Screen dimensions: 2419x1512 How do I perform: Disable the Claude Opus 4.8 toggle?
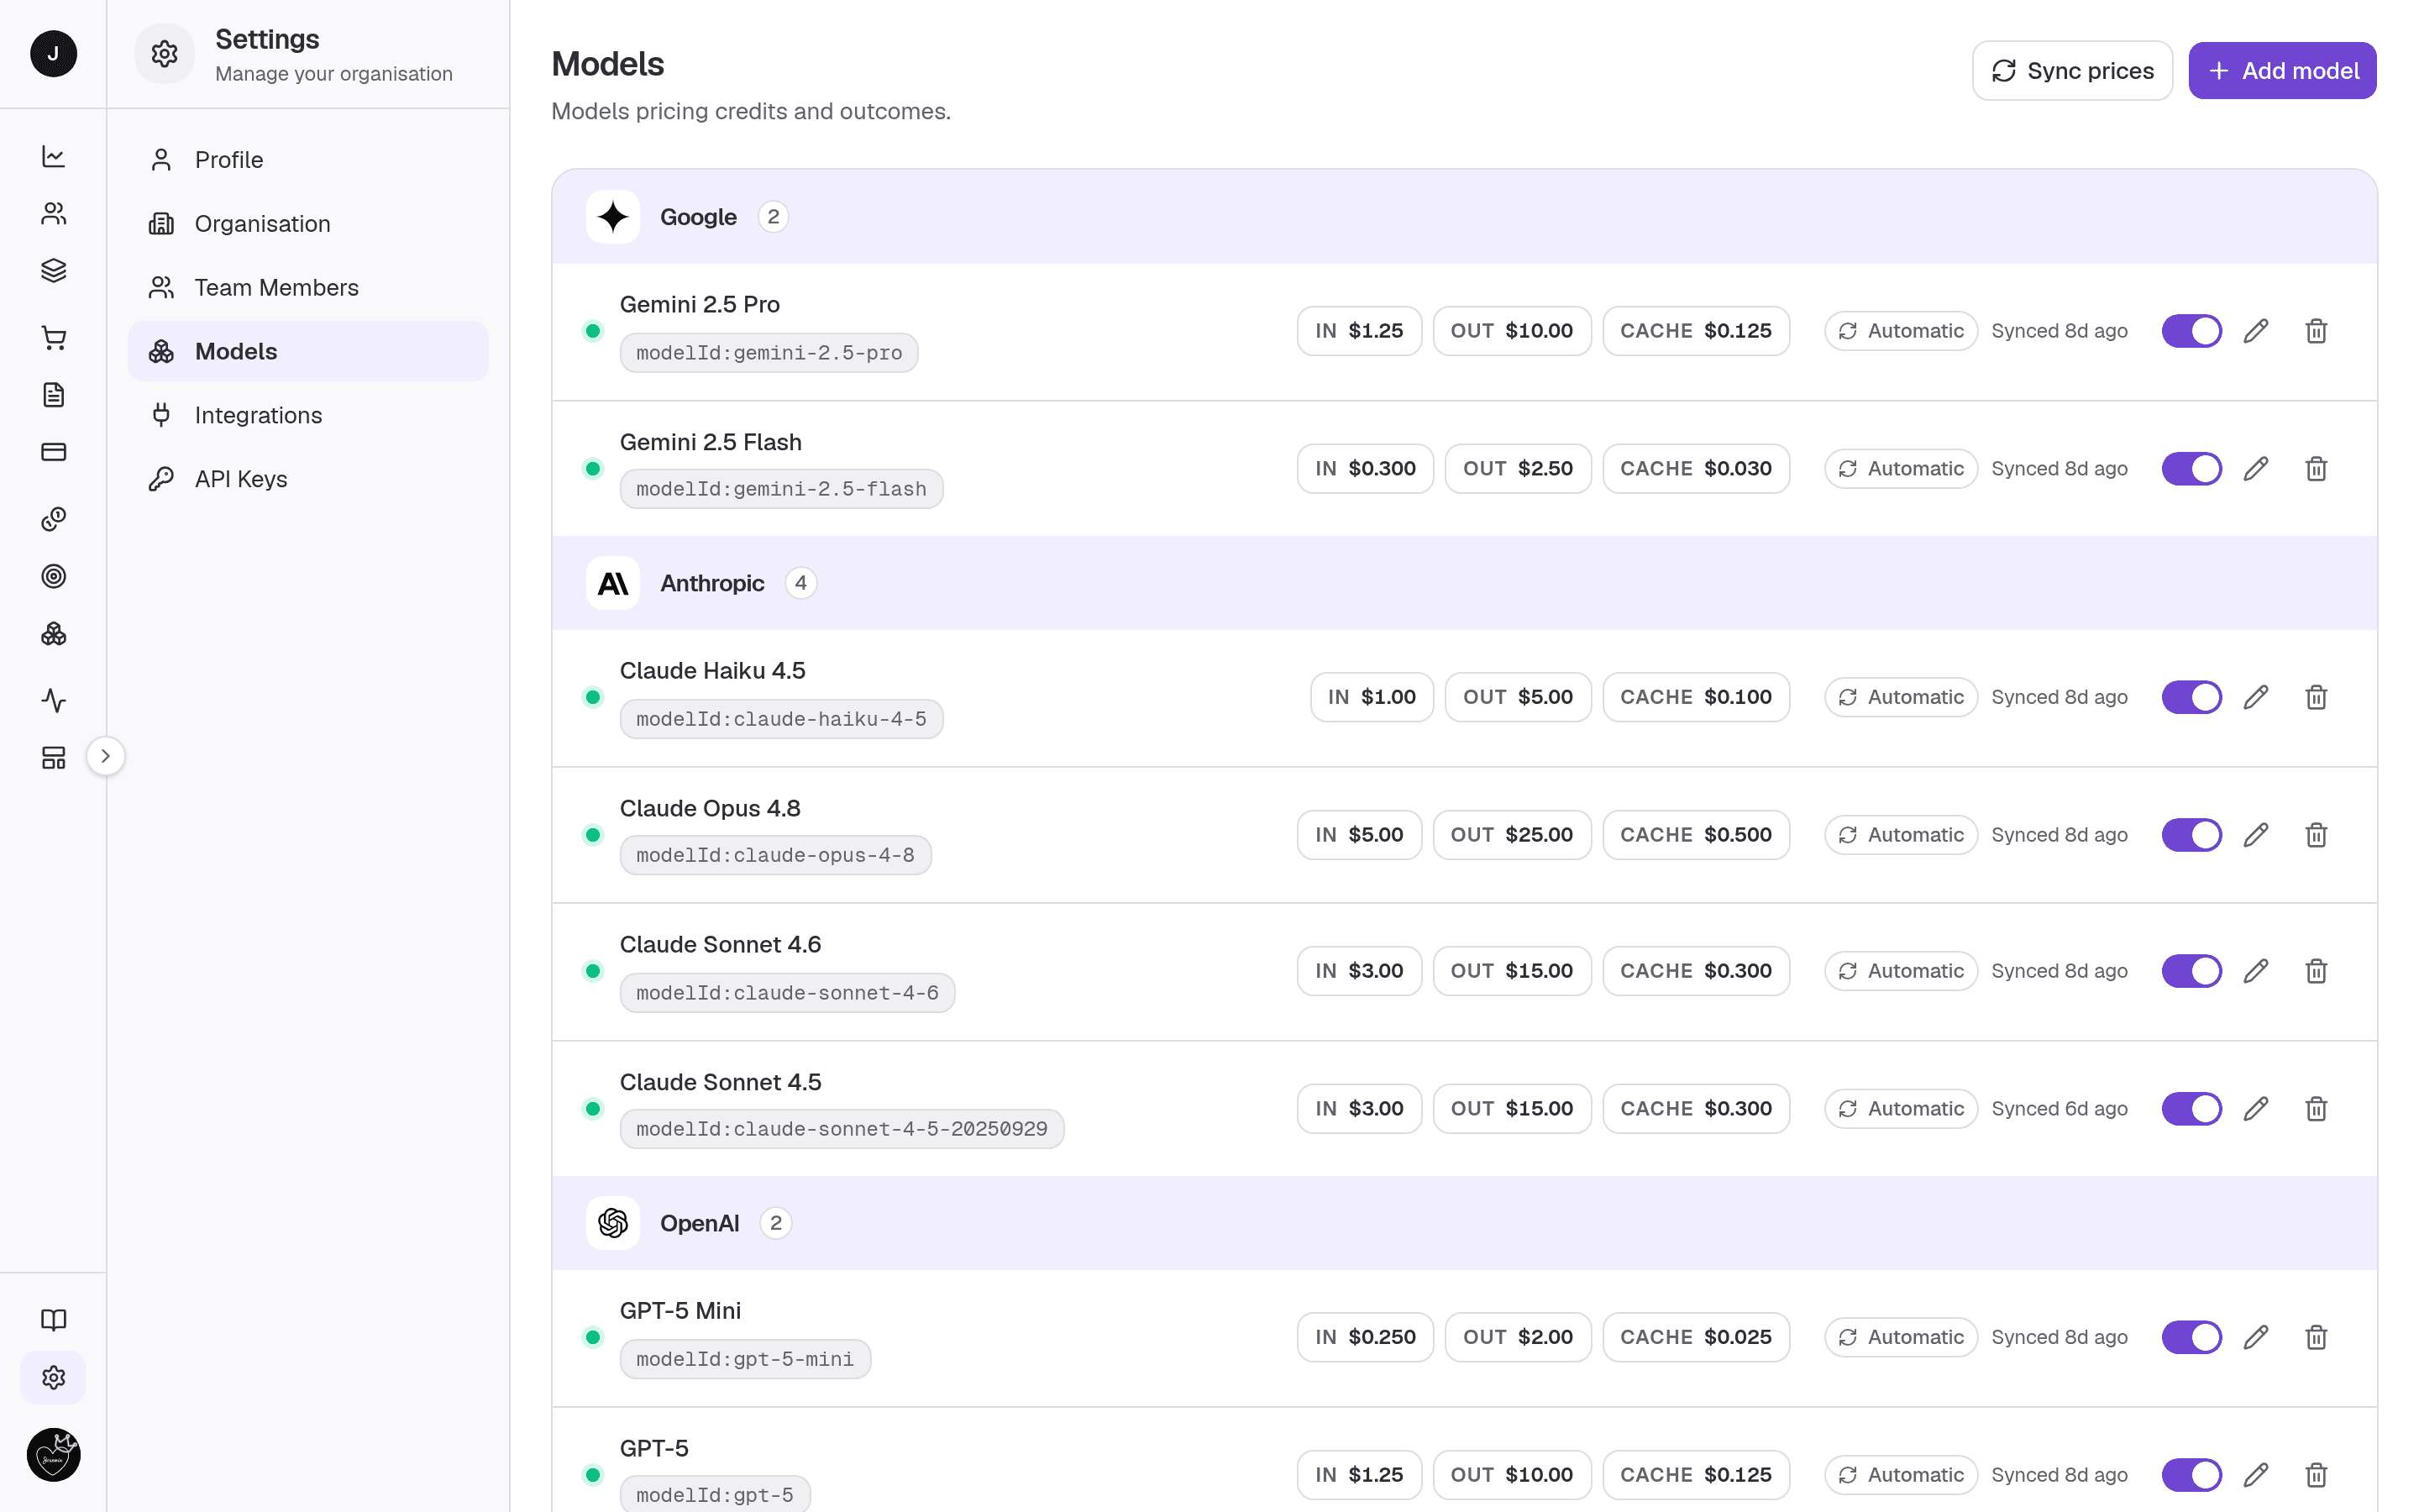2191,835
